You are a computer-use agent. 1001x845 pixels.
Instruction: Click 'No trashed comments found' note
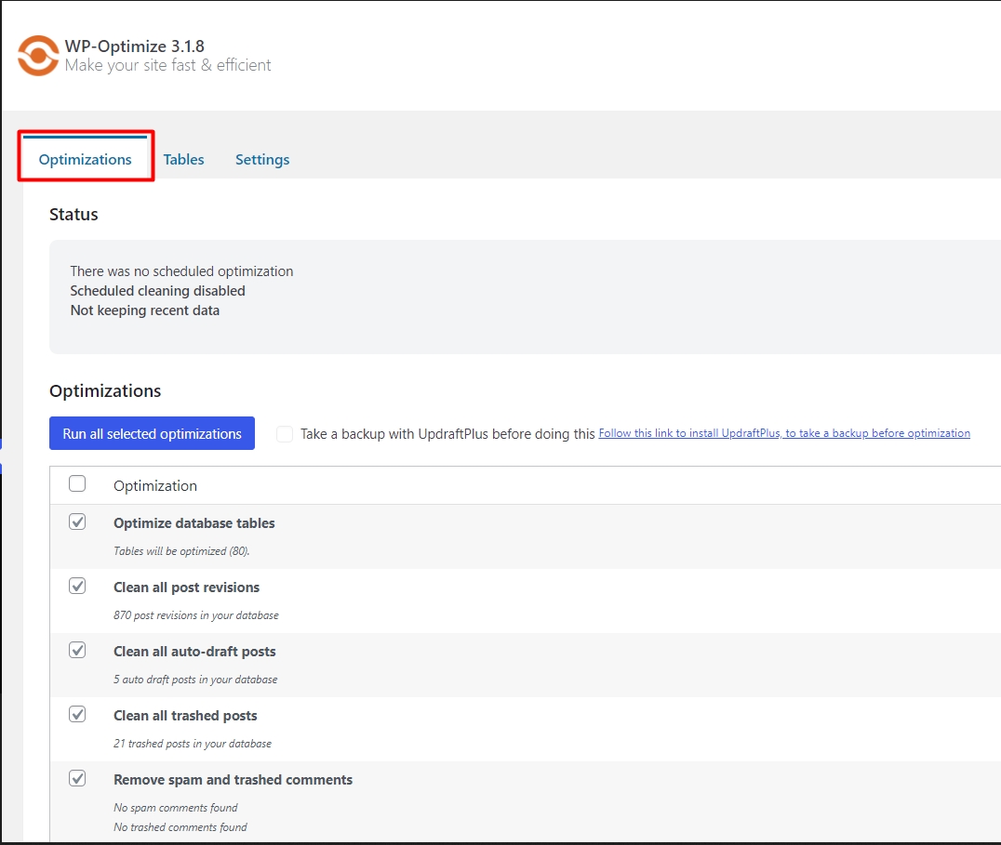pyautogui.click(x=180, y=827)
